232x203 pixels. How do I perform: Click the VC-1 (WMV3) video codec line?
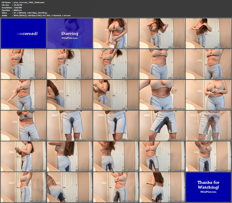pos(31,13)
